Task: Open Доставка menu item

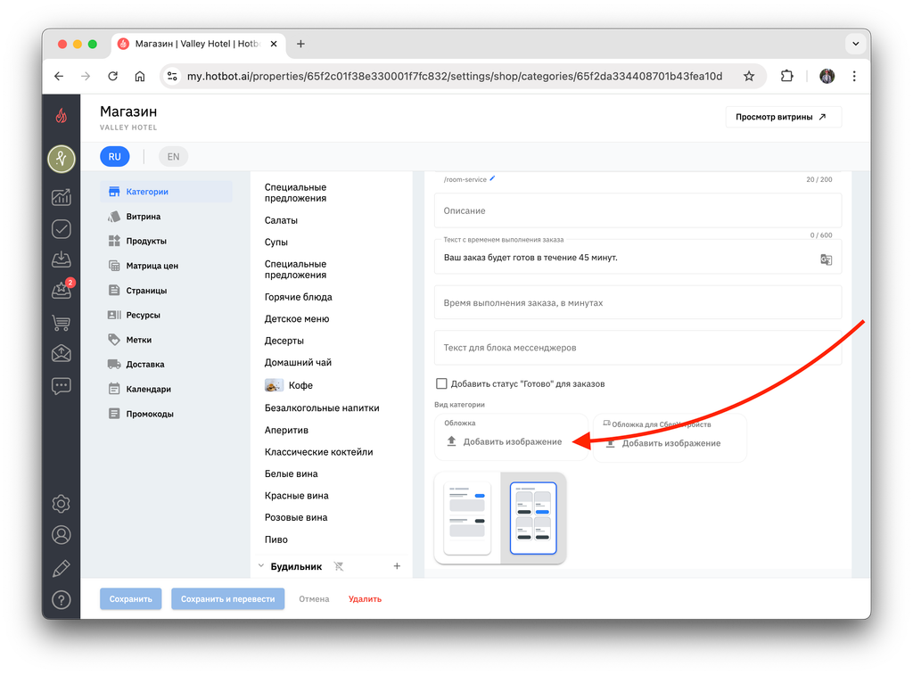Action: [166, 365]
